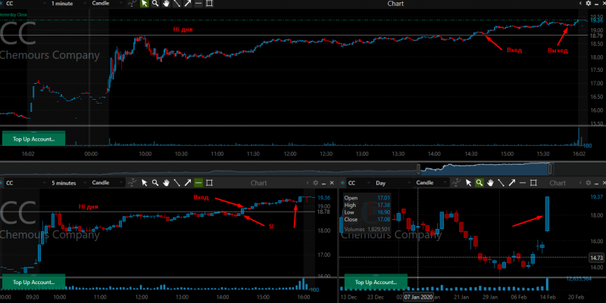The image size is (606, 303).
Task: Click Top Up Account button in the 1 minute chart
Action: click(33, 139)
